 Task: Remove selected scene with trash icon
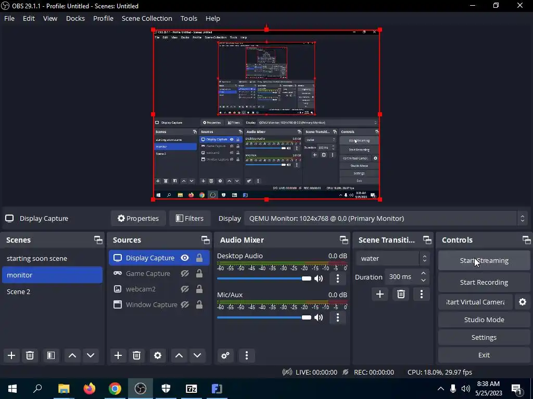pos(30,355)
